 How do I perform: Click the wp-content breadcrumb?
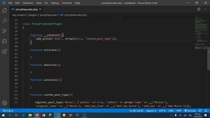pyautogui.click(x=19, y=15)
